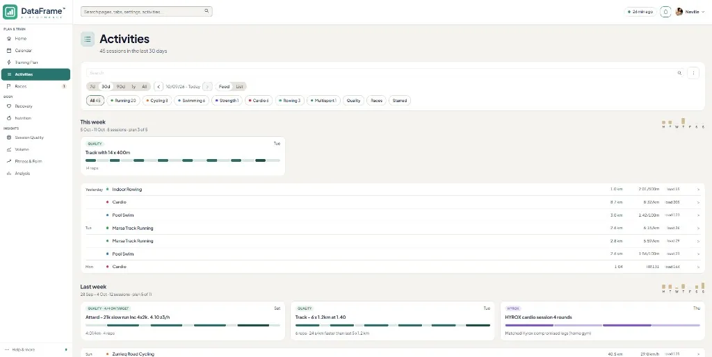Click the Activities list icon beside heading
Image resolution: width=712 pixels, height=357 pixels.
click(x=88, y=40)
